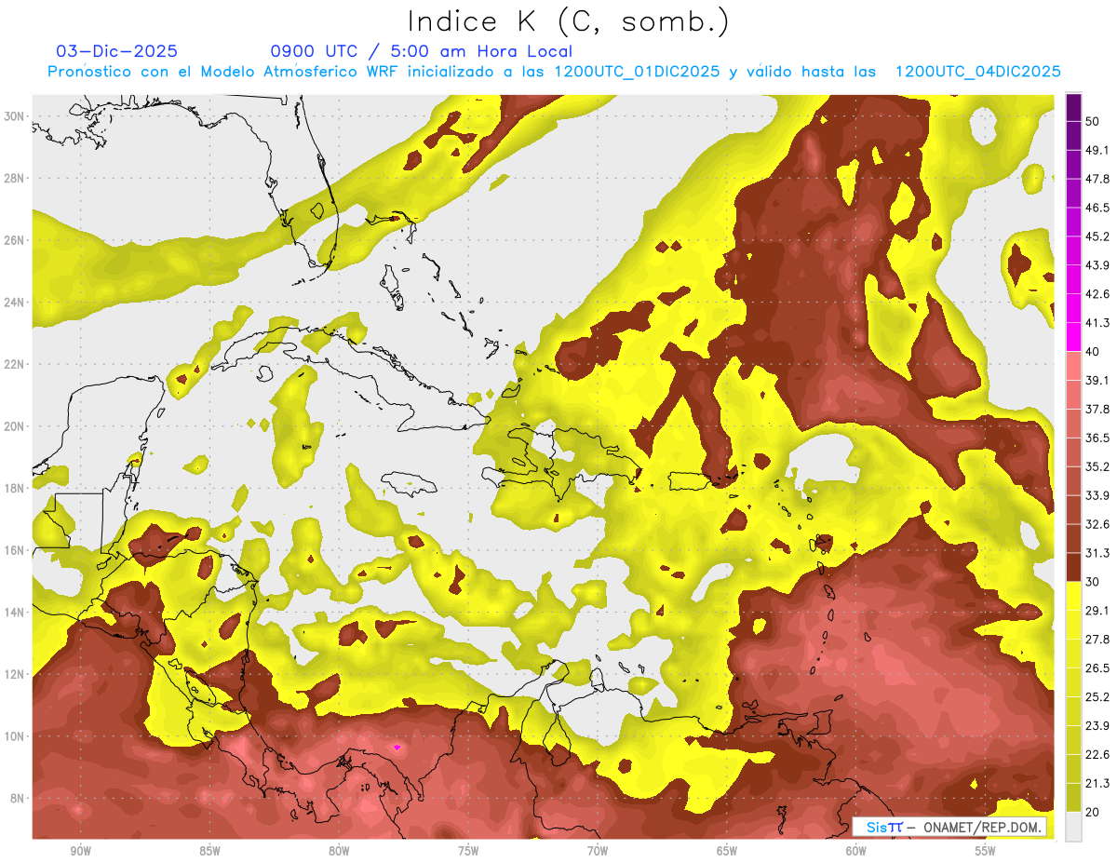Click the colorbar value 42.6
The height and width of the screenshot is (863, 1117).
[x=1097, y=294]
